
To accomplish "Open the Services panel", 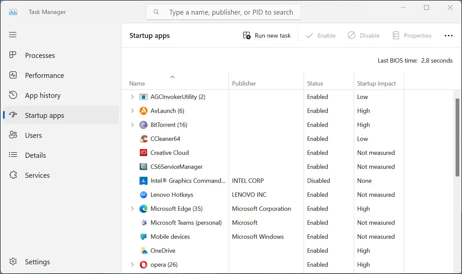I will tap(13, 175).
